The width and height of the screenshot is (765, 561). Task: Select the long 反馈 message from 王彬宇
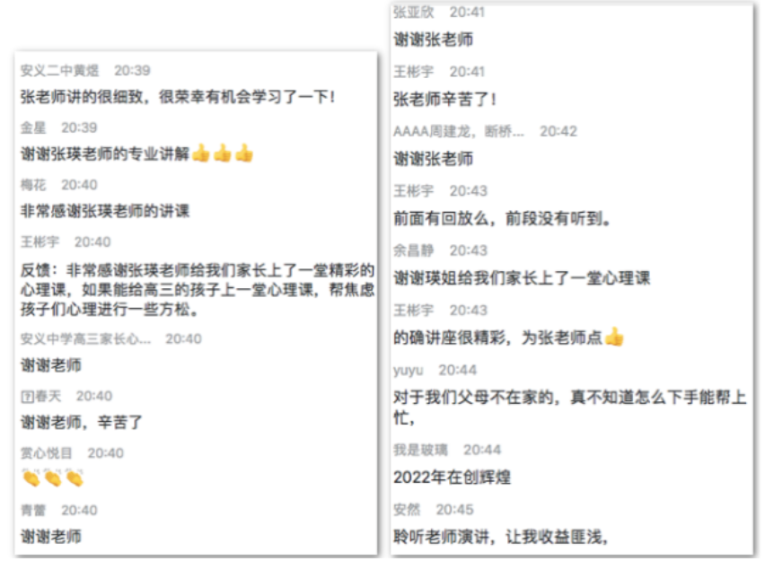(x=198, y=289)
